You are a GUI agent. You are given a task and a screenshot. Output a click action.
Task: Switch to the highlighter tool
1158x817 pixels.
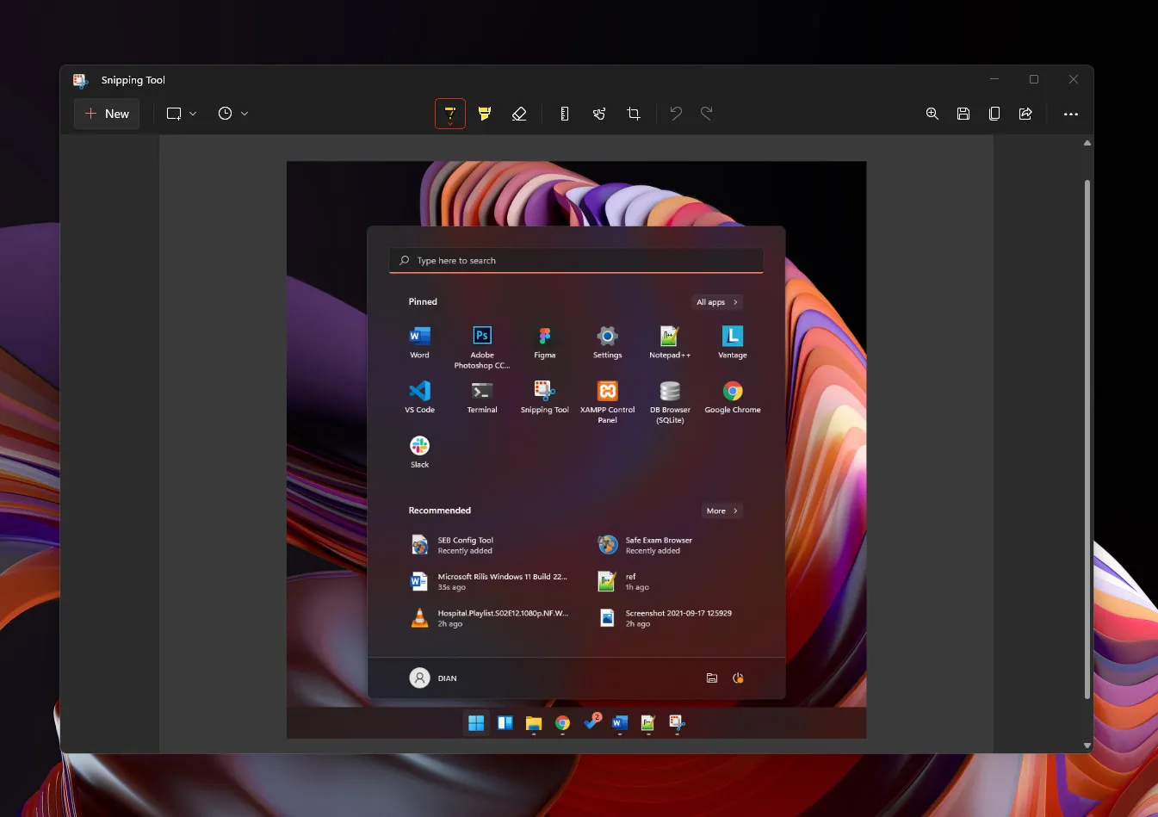point(484,113)
